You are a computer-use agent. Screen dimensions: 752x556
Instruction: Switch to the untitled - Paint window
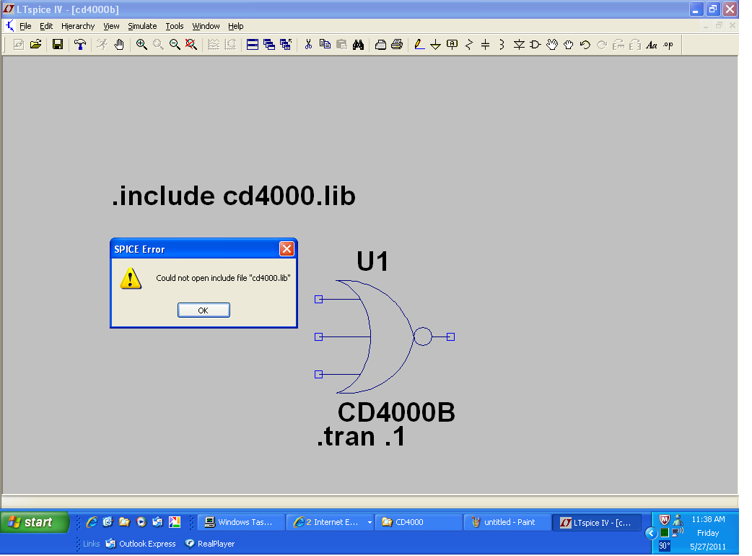pyautogui.click(x=508, y=522)
